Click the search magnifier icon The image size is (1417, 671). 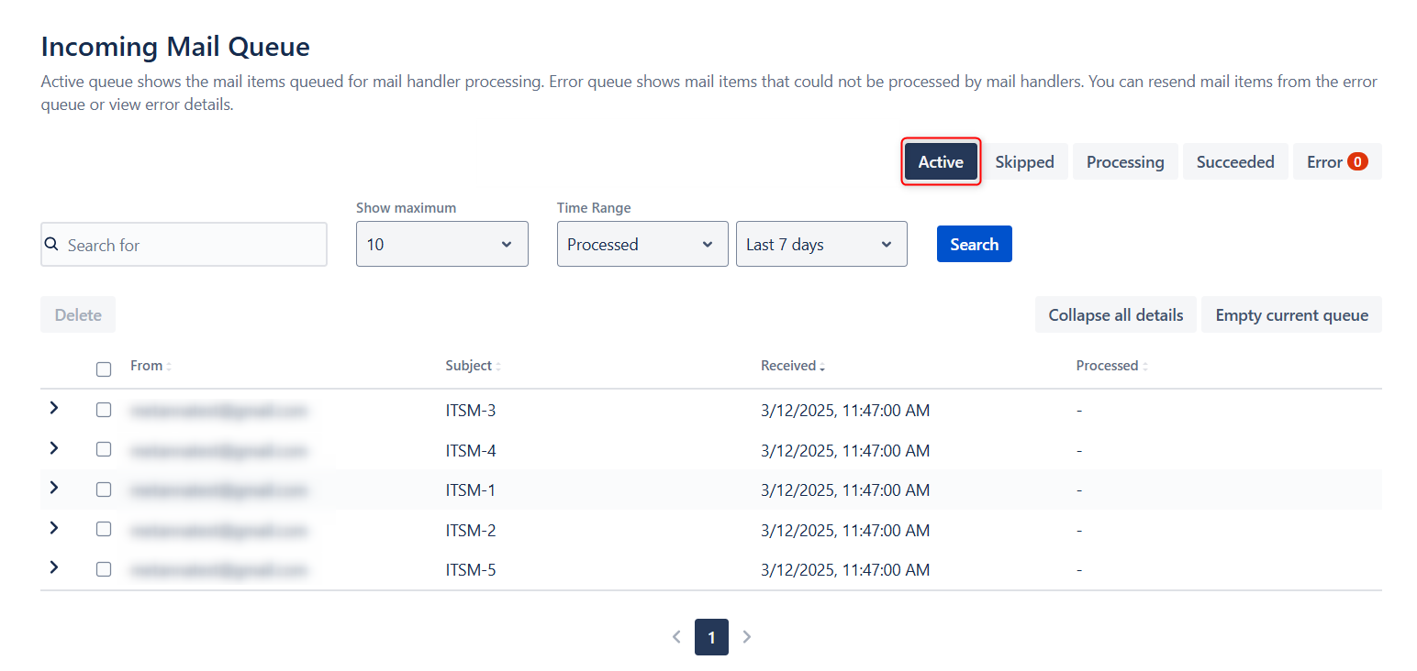(x=52, y=245)
